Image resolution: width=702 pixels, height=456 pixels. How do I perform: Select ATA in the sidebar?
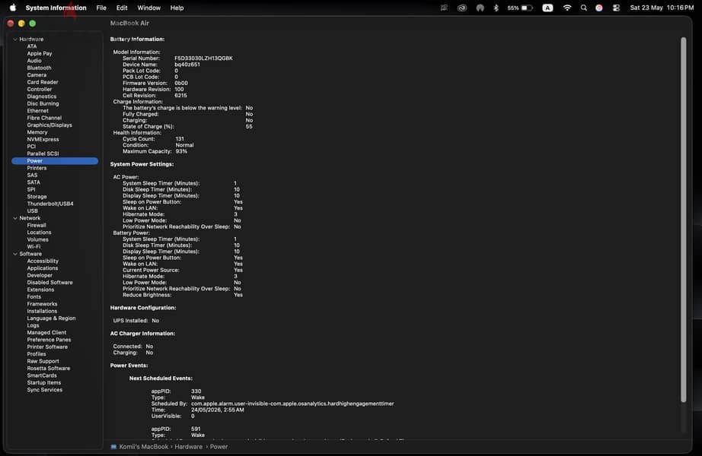click(x=32, y=46)
